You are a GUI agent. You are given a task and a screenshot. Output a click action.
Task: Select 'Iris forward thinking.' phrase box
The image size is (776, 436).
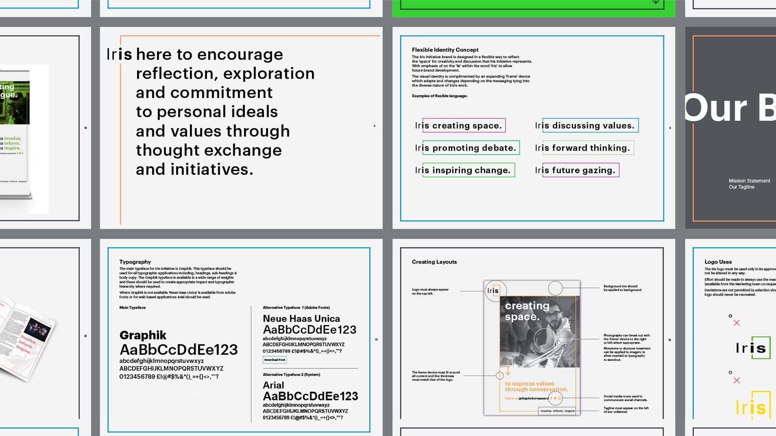588,148
